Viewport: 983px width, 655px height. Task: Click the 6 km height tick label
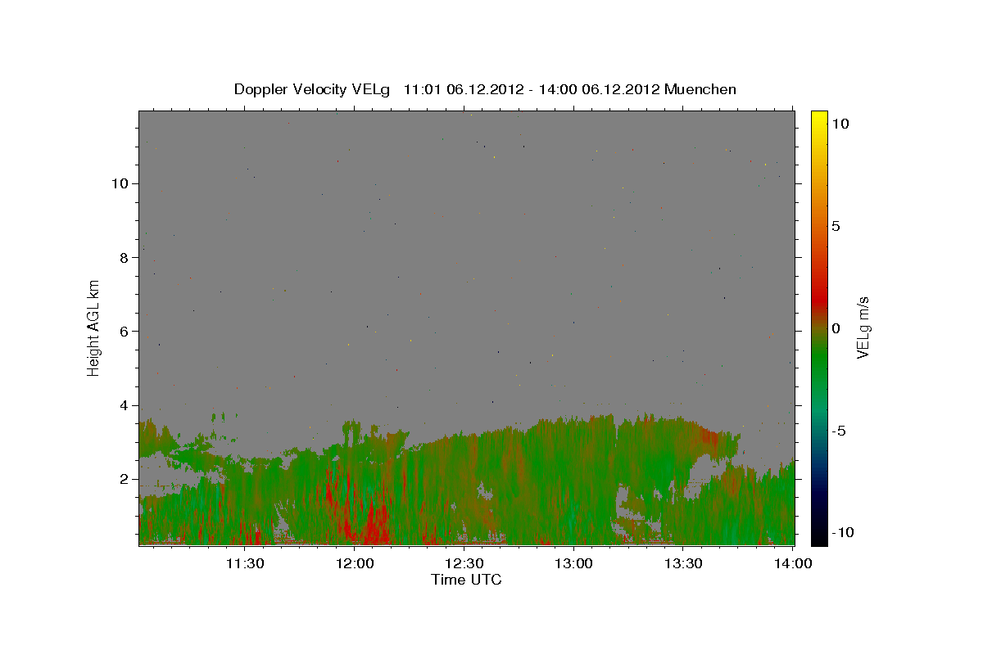point(125,332)
